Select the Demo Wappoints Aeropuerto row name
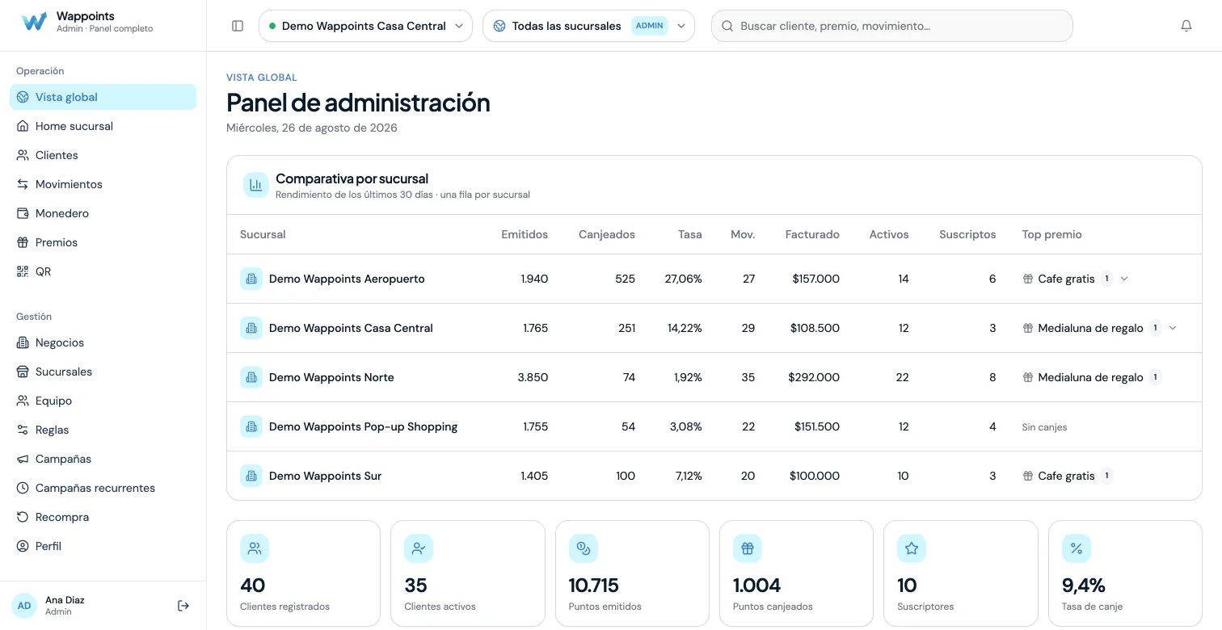This screenshot has width=1222, height=630. [347, 279]
